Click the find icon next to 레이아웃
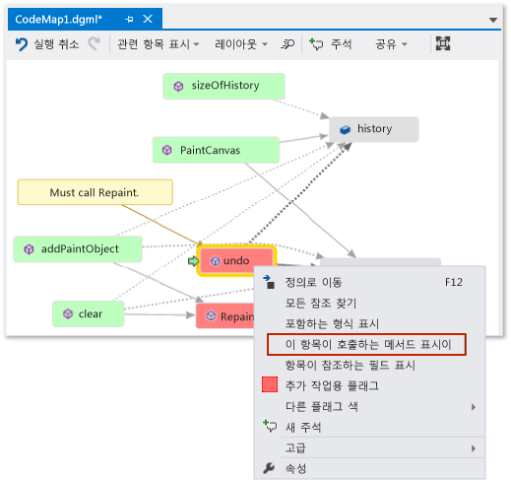This screenshot has height=480, width=511. coord(287,44)
